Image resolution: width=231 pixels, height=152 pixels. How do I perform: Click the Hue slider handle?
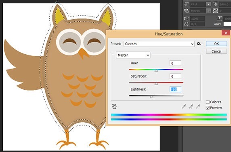[156, 71]
